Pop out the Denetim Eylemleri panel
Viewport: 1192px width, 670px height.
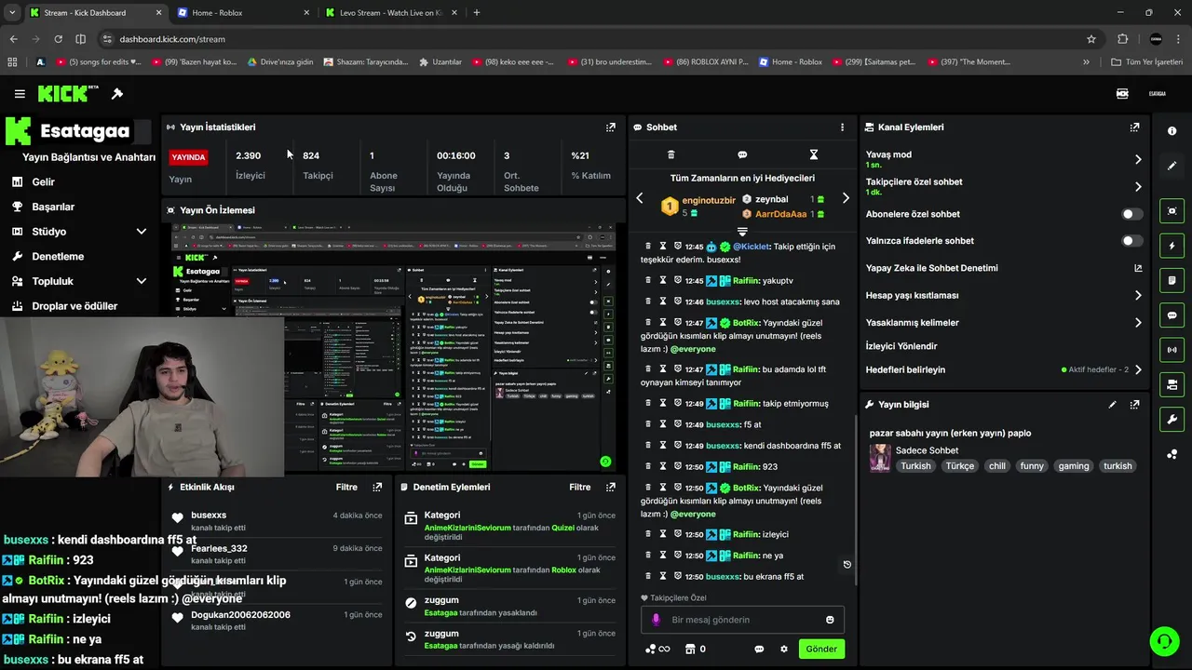[x=611, y=487]
